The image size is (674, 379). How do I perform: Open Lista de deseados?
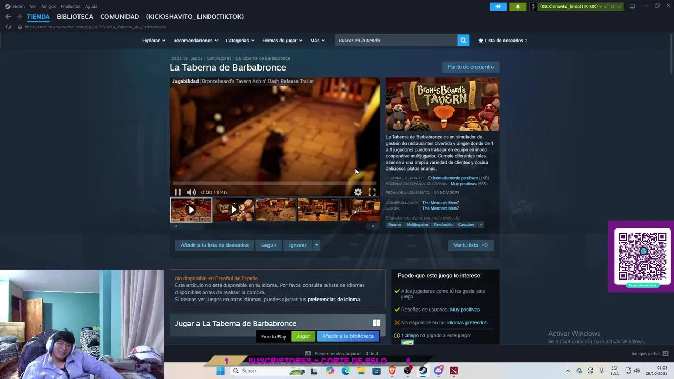(x=502, y=41)
